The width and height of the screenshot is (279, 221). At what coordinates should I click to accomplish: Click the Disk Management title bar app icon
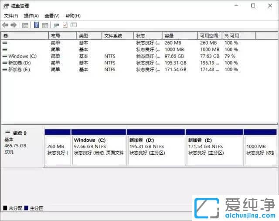[6, 6]
